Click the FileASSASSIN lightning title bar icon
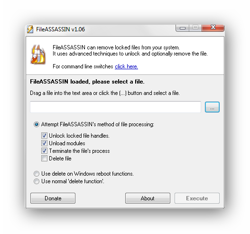This screenshot has width=250, height=234. pos(30,29)
